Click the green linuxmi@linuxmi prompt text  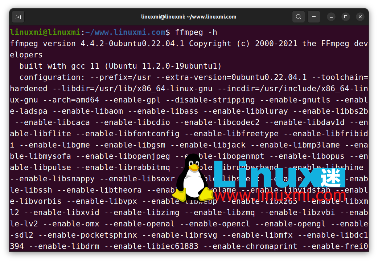coord(45,32)
